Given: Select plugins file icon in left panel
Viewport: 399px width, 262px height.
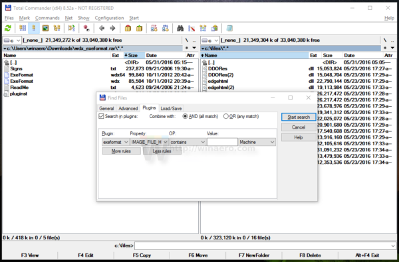Looking at the screenshot, I should coord(6,94).
